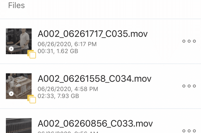Click the partially visible C033 date line
The image size is (201, 133).
[x=68, y=132]
